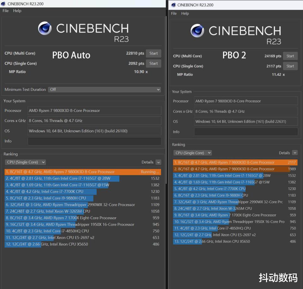
Task: Start Single Core test in PBO Auto window
Action: (x=153, y=64)
